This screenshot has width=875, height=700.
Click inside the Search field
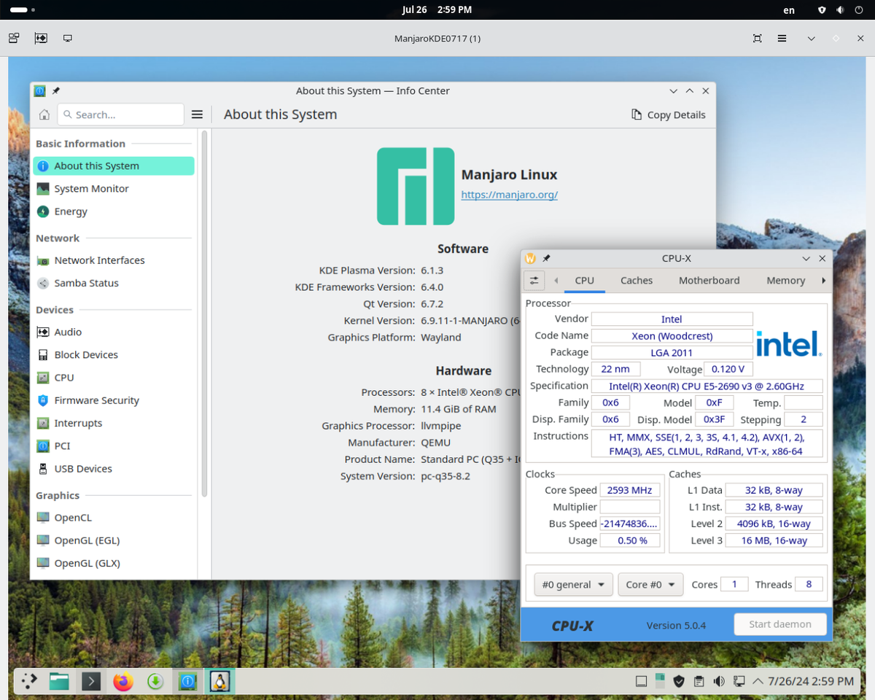(120, 114)
